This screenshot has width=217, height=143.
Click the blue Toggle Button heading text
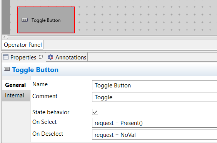click(35, 70)
